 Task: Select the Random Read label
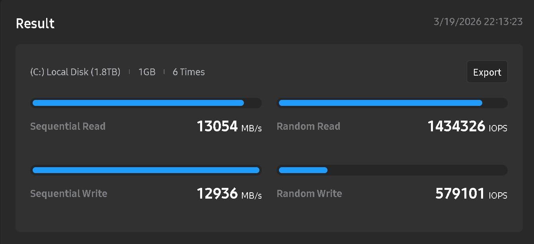click(x=308, y=127)
